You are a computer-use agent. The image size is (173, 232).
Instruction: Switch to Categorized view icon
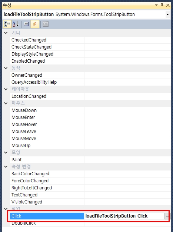[x=7, y=24]
